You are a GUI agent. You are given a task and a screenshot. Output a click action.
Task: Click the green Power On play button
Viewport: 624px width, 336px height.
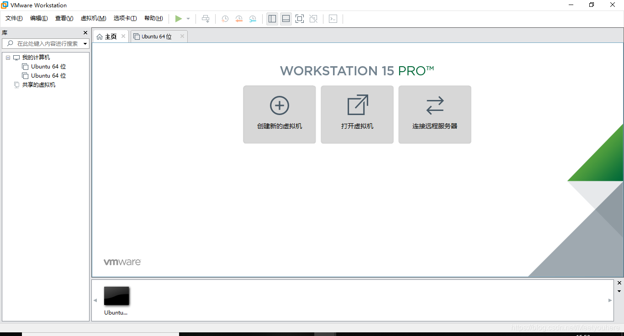(179, 19)
